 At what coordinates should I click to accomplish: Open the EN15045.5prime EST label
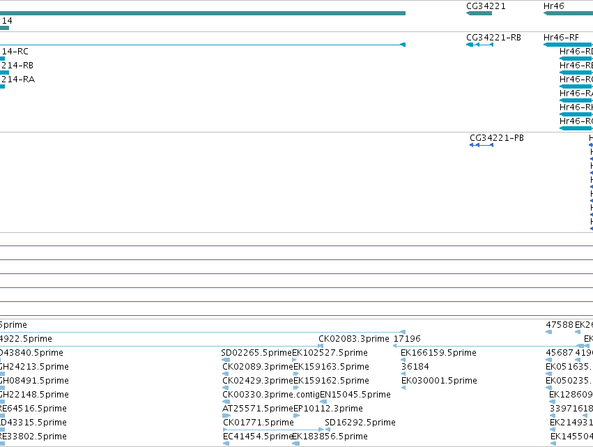point(355,395)
